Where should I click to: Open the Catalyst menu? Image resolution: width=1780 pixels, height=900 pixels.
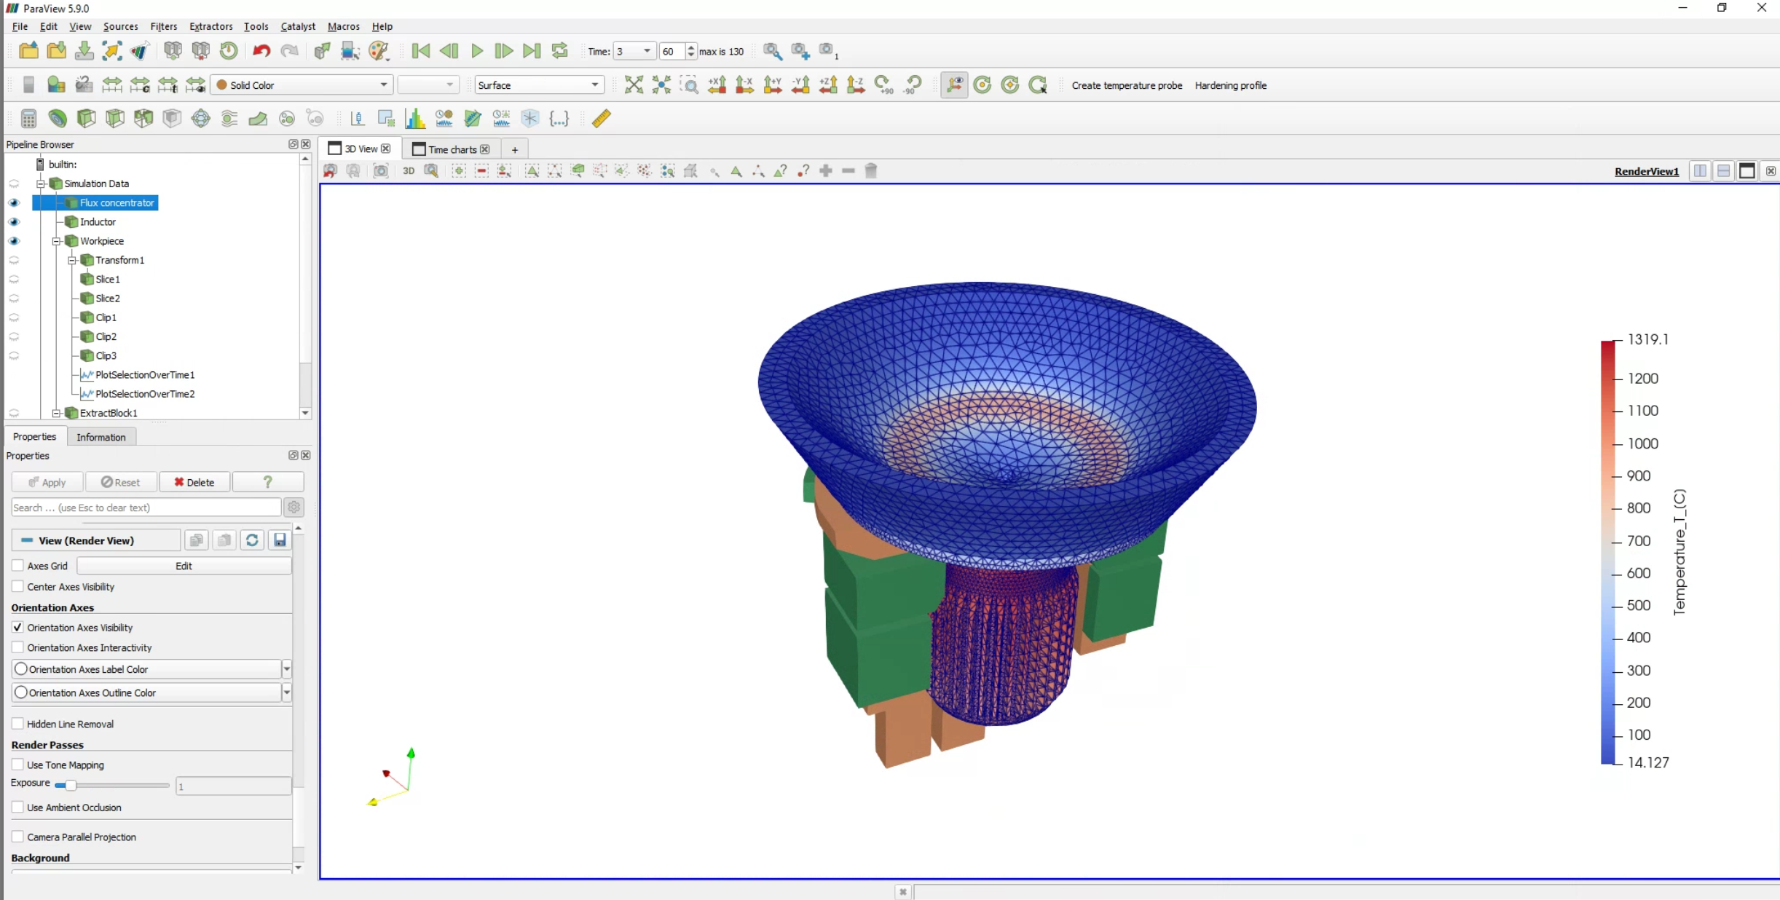(298, 26)
